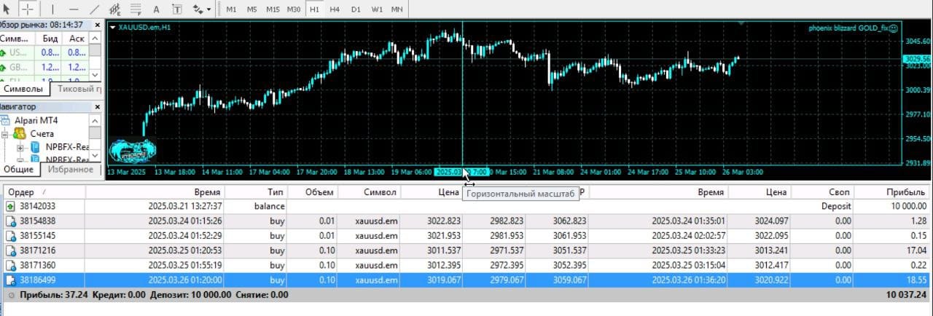Screen dimensions: 933x316
Task: Select the Text Label (T) tool
Action: 177,9
